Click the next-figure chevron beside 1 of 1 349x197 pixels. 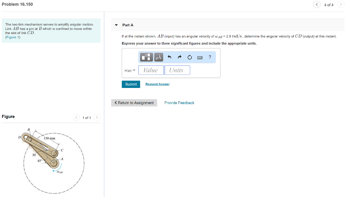coord(97,117)
